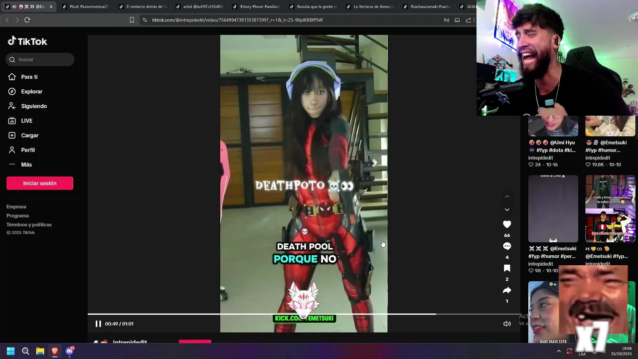This screenshot has width=638, height=359.
Task: Mute the video volume speaker icon
Action: coord(507,324)
